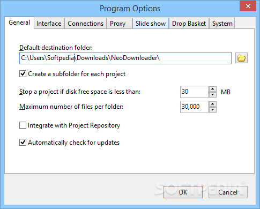
Task: Decrease maximum files per folder value
Action: (x=213, y=110)
